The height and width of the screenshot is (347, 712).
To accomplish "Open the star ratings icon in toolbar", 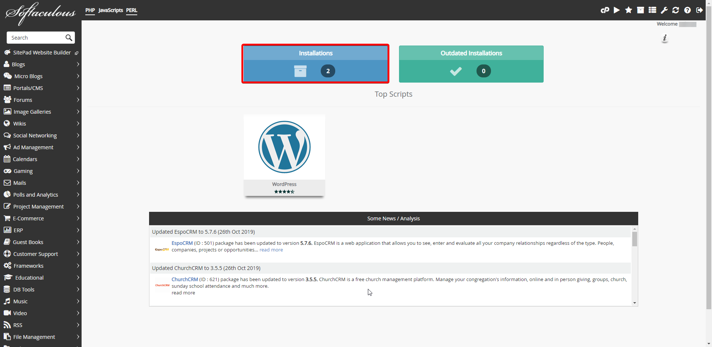I will tap(629, 10).
